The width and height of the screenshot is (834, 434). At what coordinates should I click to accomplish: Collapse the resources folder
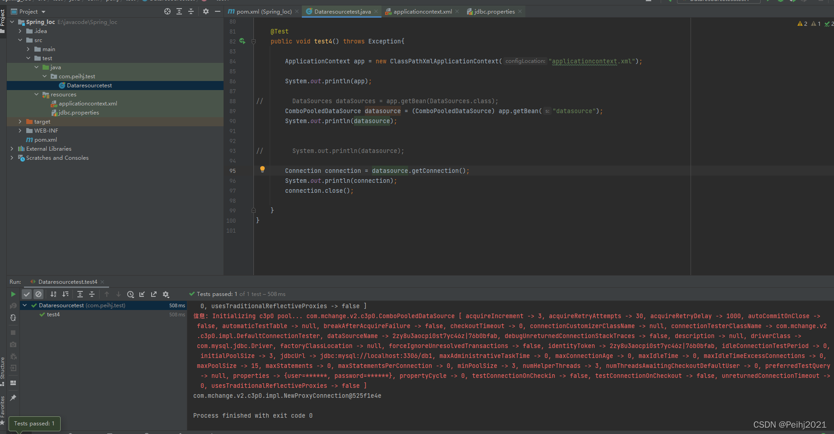click(36, 95)
